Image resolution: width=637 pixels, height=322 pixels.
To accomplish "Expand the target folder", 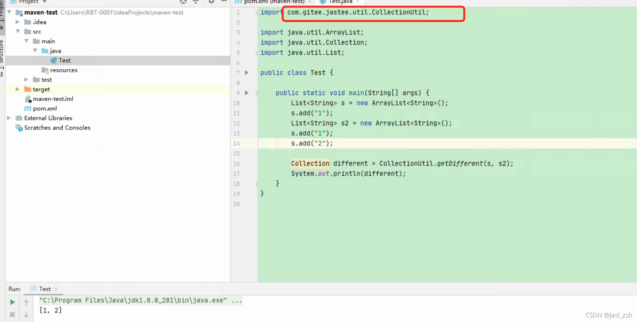I will (x=18, y=89).
